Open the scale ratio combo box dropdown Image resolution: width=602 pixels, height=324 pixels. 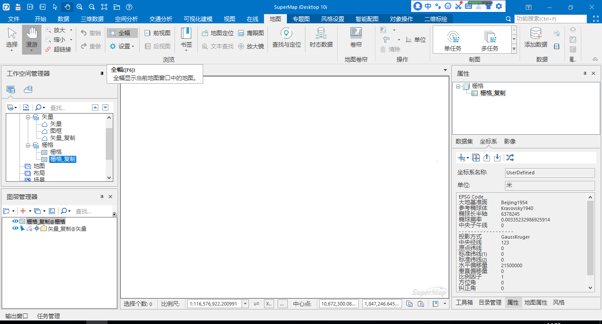tap(245, 304)
